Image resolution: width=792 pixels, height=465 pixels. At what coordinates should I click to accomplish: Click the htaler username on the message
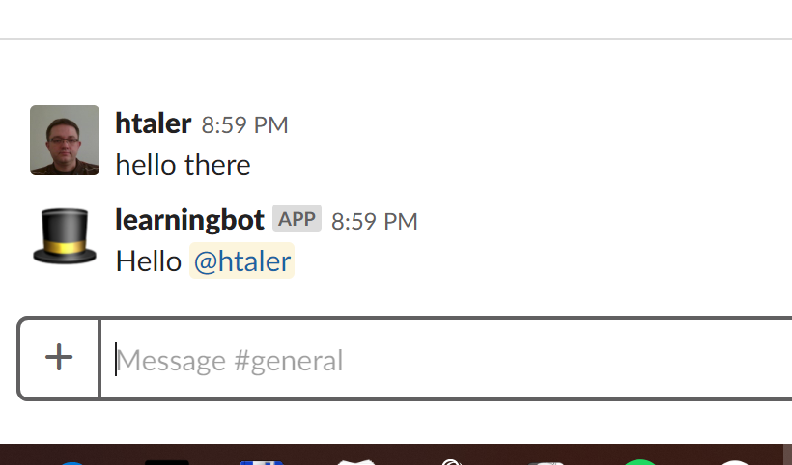point(153,123)
